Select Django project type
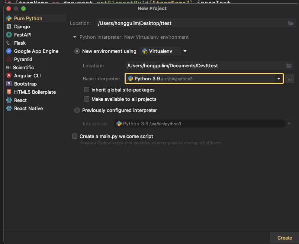299x244 pixels. (35, 26)
